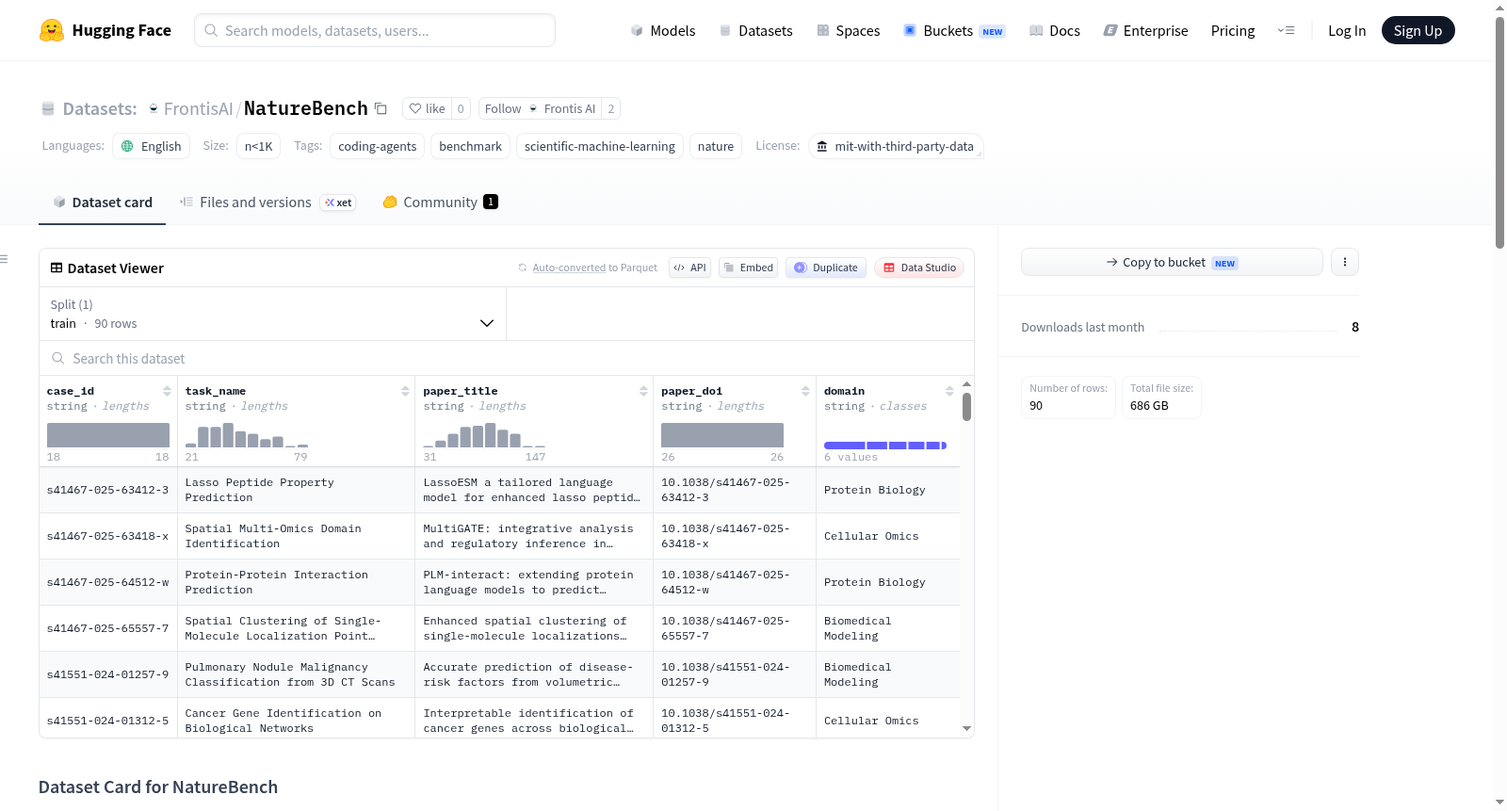Go to Spaces in top navigation
This screenshot has height=811, width=1507.
[x=848, y=30]
